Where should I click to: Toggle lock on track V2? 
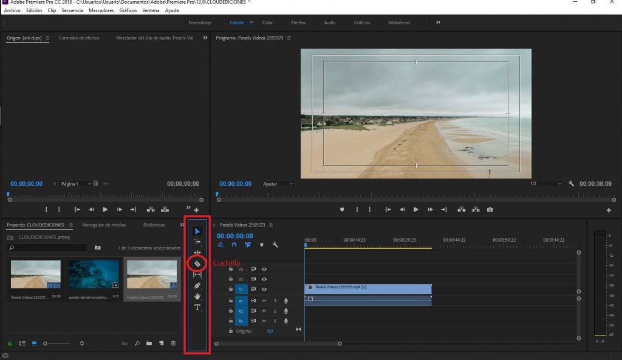pyautogui.click(x=231, y=279)
